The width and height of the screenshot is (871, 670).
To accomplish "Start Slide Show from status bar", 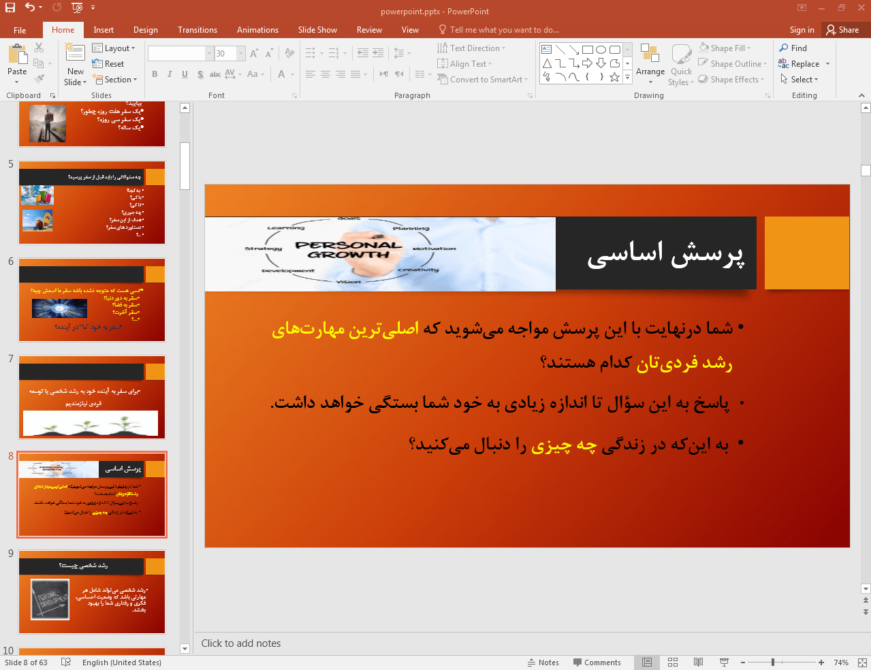I will [724, 663].
